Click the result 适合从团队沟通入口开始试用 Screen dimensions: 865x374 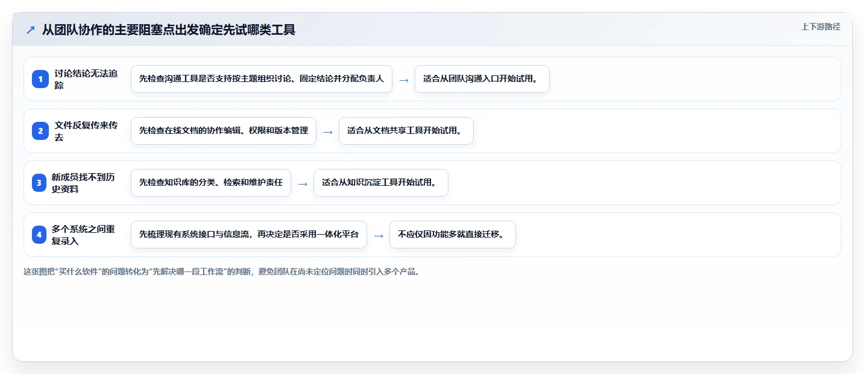coord(482,79)
